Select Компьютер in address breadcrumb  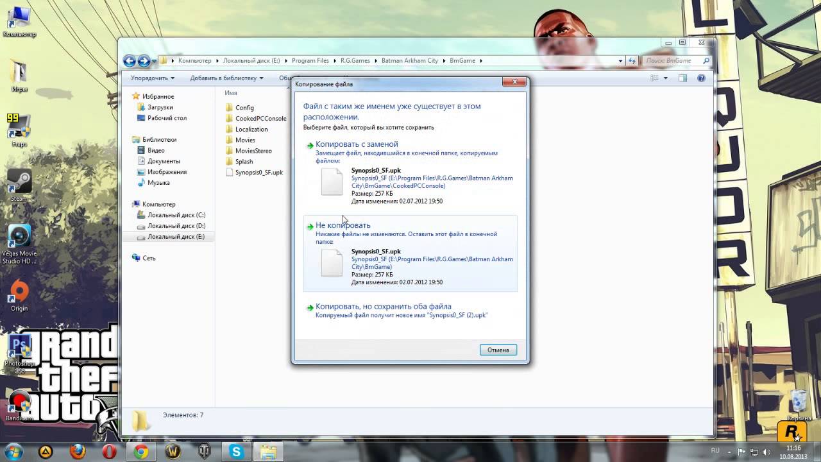194,61
